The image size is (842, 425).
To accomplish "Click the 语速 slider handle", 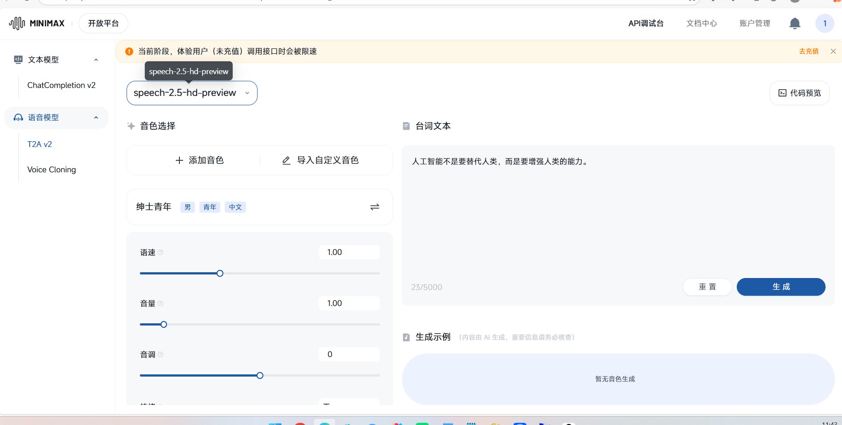I will coord(220,274).
